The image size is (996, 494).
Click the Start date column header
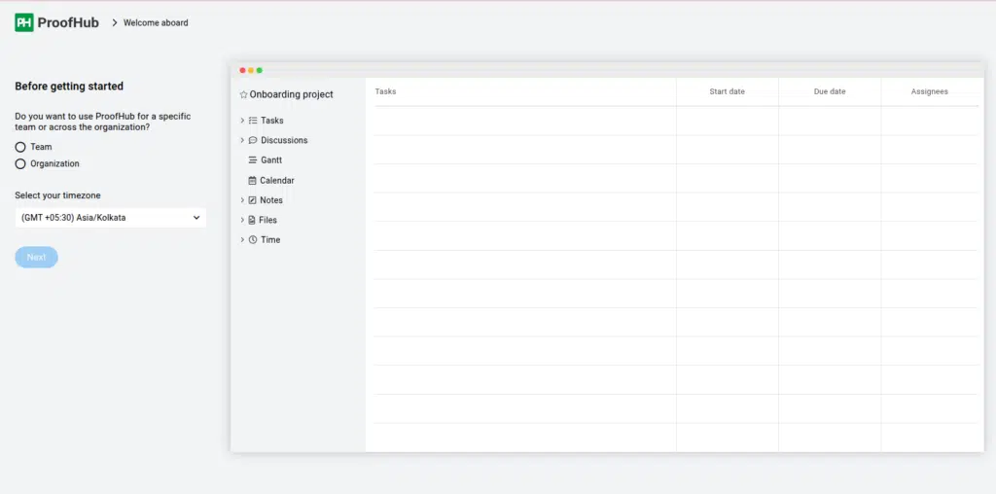[728, 91]
